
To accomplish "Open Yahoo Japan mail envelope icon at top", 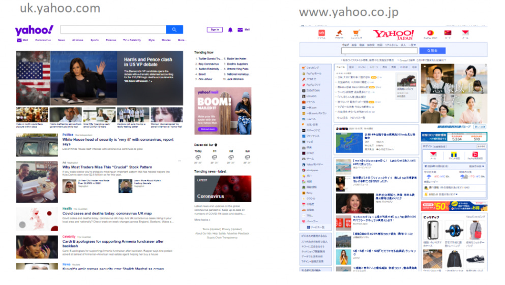I will pos(465,33).
